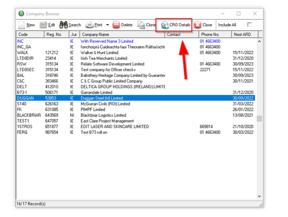Select Irish Tea Merchants Limited
The image size is (288, 217).
(136, 58)
